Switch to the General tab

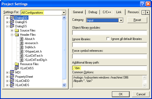click(78, 12)
